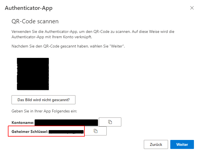Image resolution: width=199 pixels, height=154 pixels.
Task: Copy the Kontoname value
Action: click(110, 122)
